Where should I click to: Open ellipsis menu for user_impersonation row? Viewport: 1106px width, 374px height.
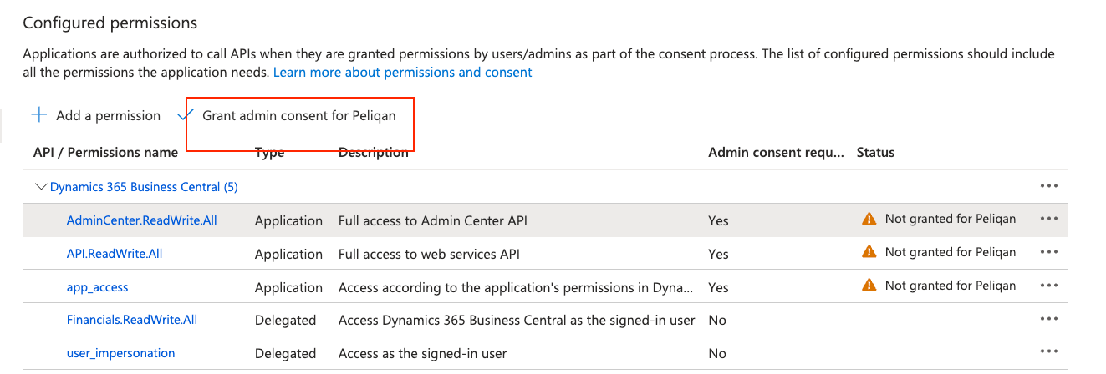click(1049, 351)
